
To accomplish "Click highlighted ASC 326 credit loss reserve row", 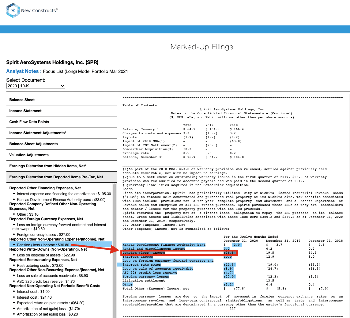I will click(150, 273).
